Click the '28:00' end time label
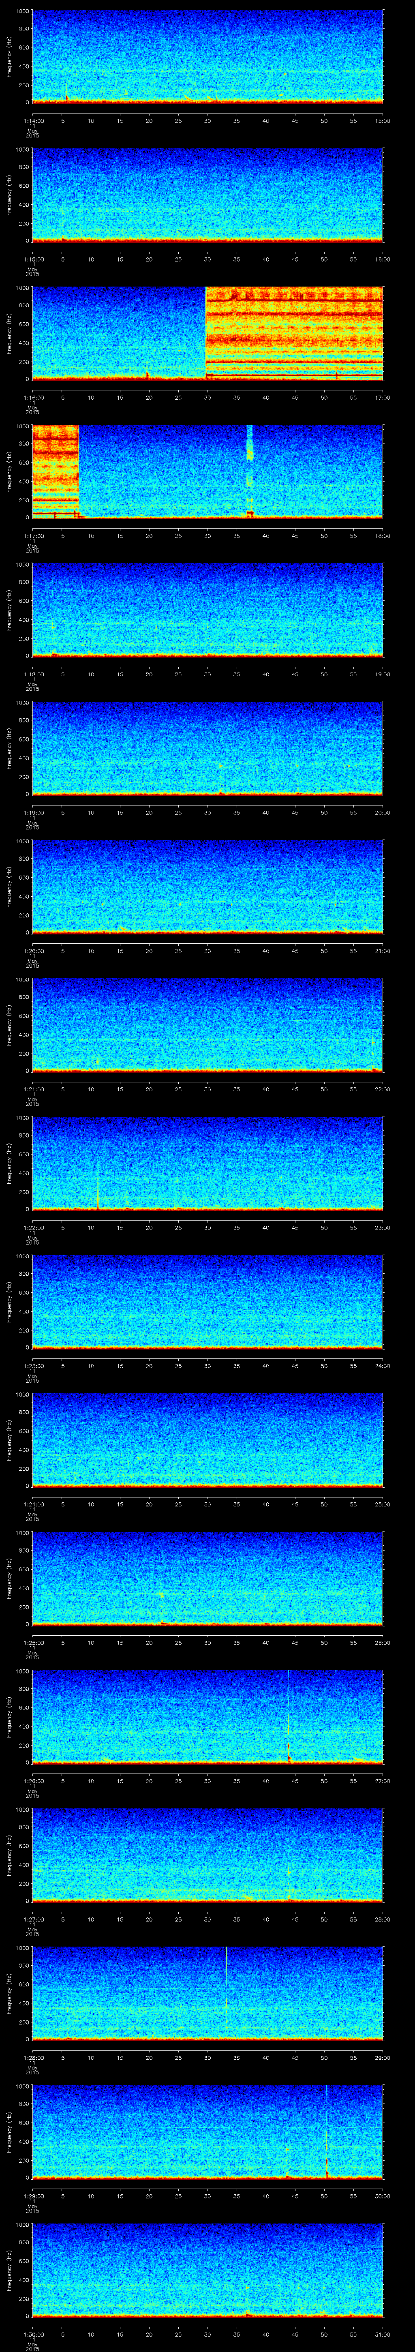 click(382, 1919)
